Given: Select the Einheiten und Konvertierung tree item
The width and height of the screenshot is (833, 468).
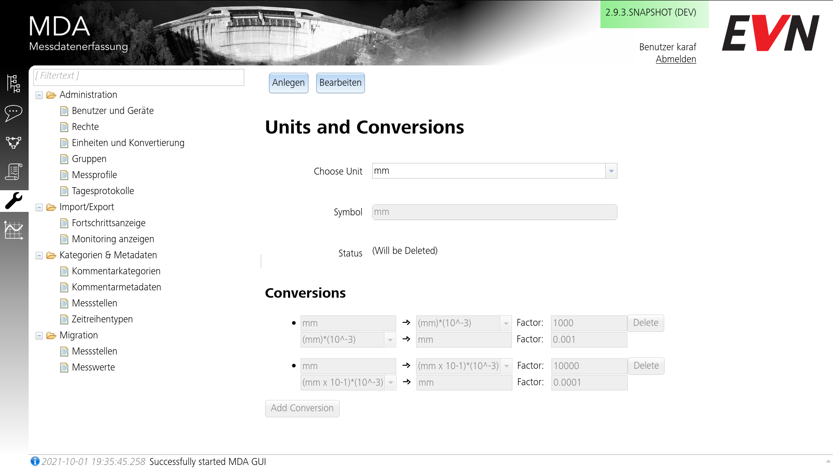Looking at the screenshot, I should [x=128, y=143].
